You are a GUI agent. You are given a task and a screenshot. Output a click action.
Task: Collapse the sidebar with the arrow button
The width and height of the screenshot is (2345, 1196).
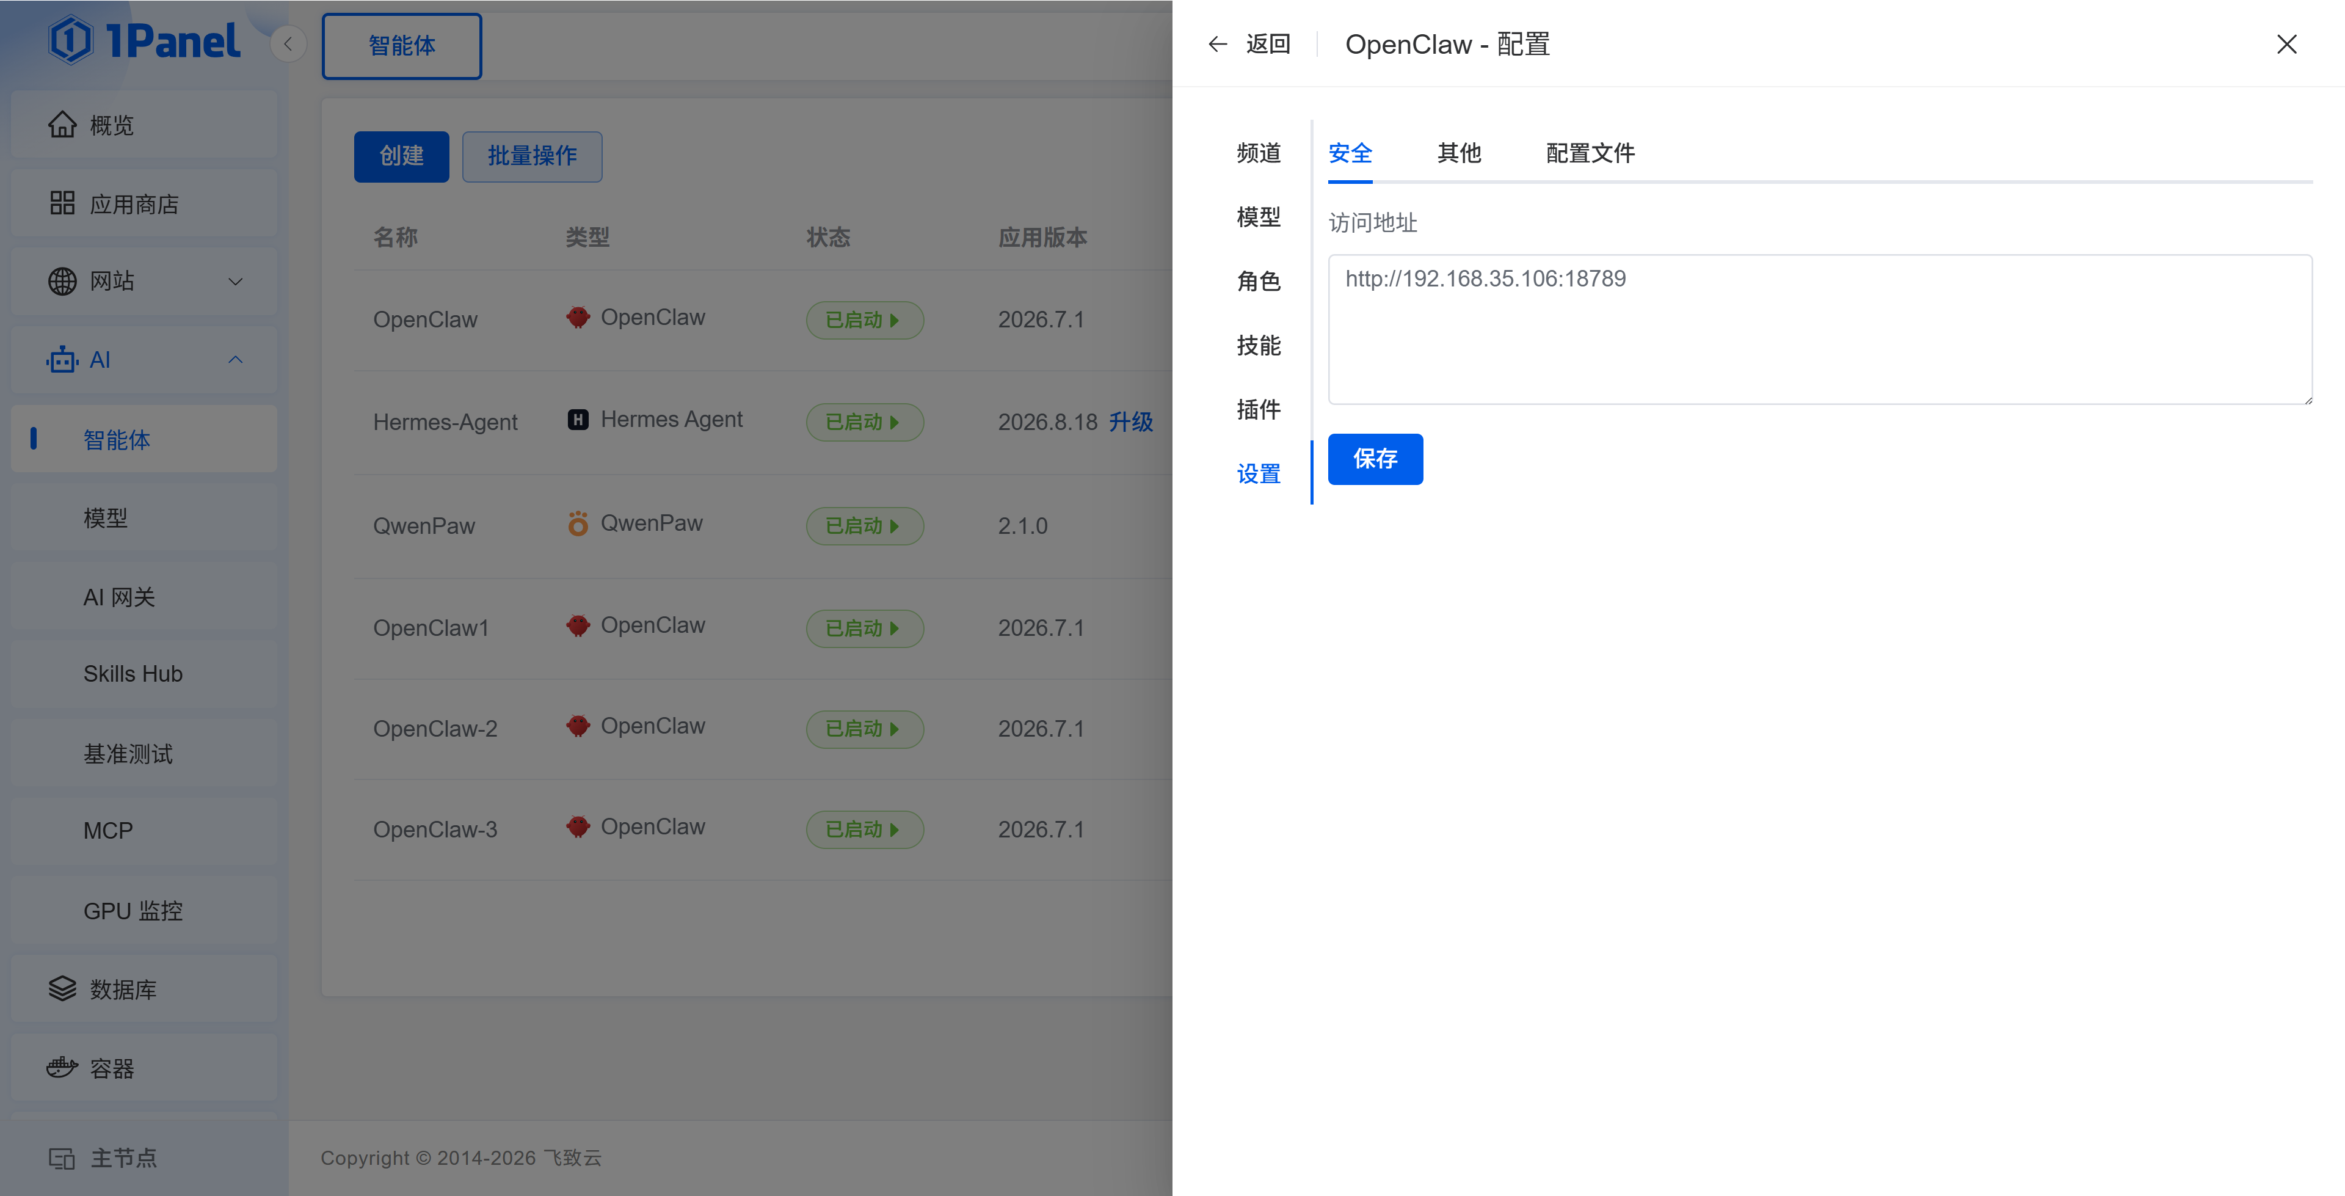pos(288,44)
